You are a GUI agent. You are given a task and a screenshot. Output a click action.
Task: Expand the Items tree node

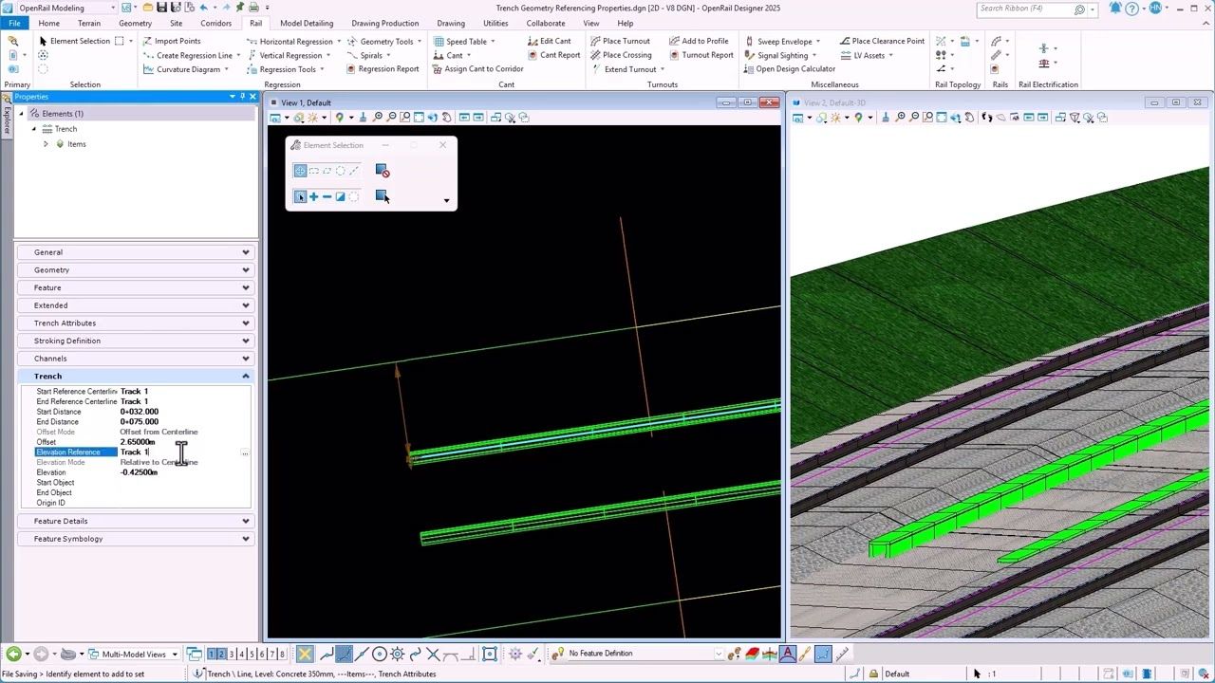(x=46, y=144)
